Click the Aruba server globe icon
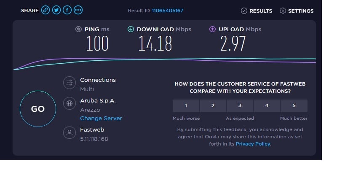345x194 pixels. (x=69, y=103)
